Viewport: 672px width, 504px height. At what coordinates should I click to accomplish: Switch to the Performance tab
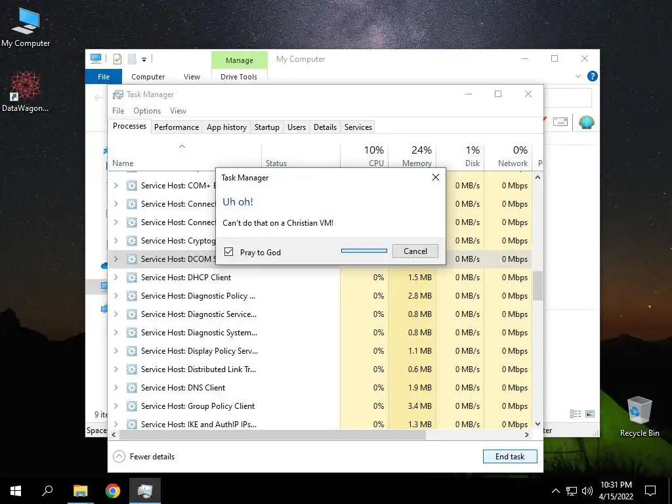[177, 127]
